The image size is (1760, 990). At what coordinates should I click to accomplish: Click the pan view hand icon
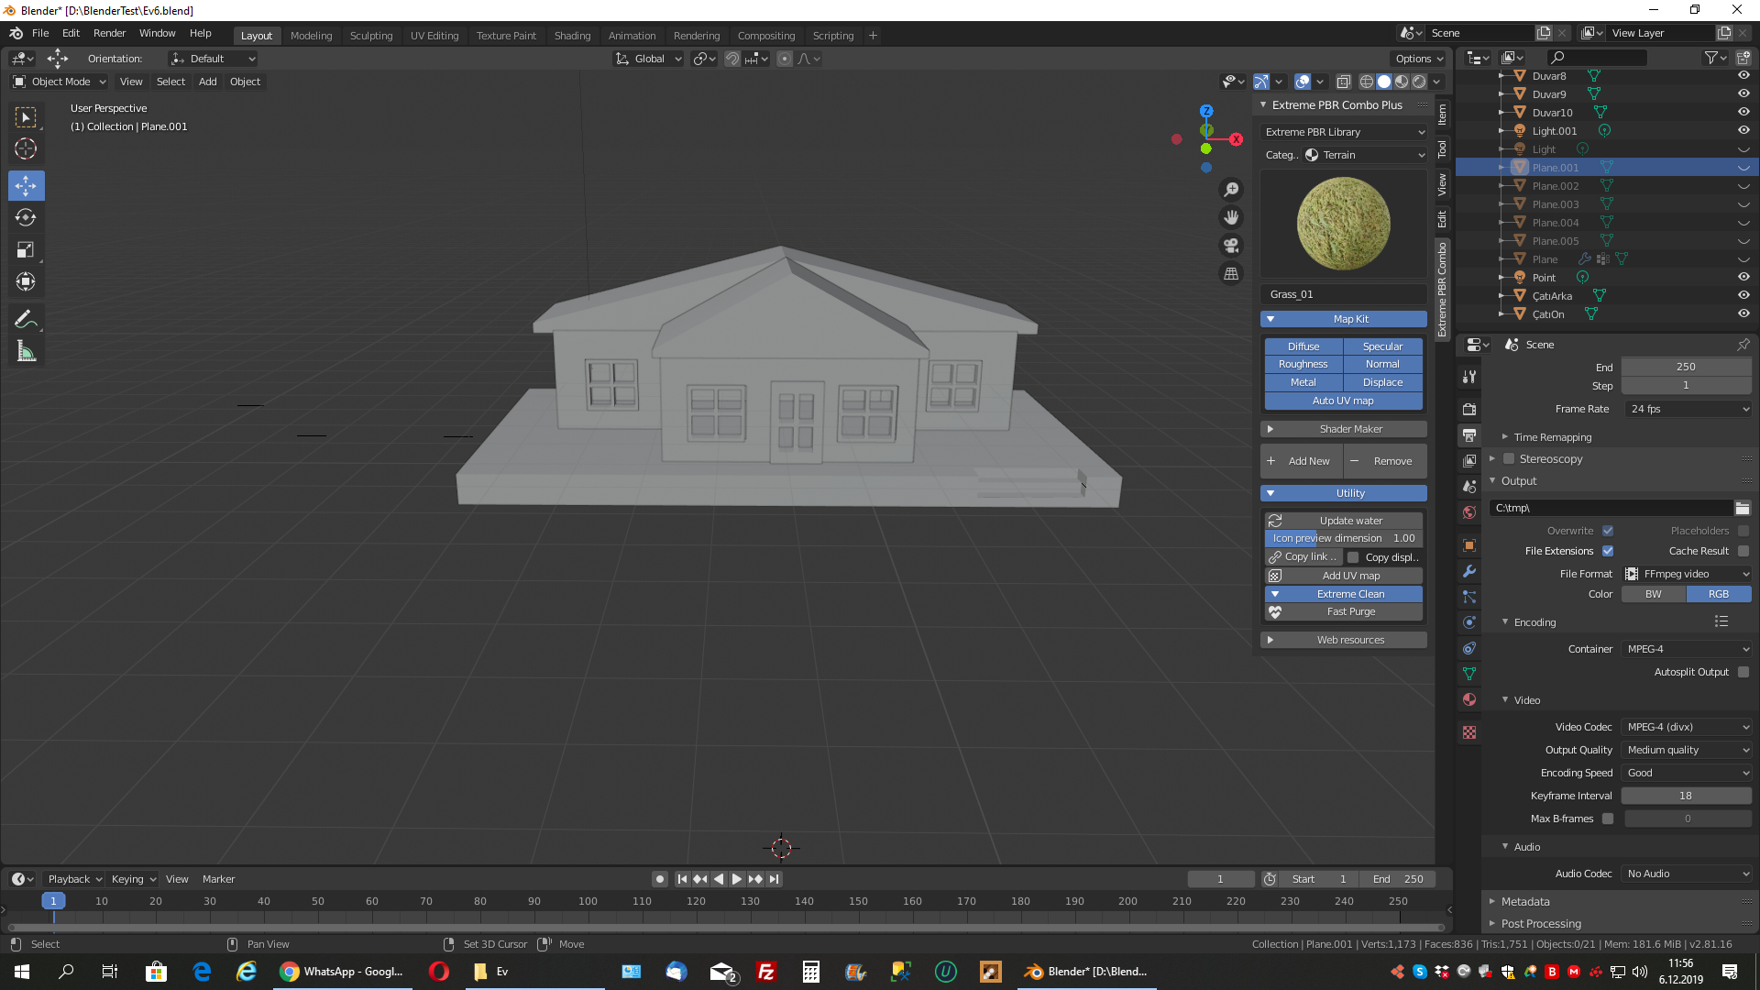click(1231, 217)
